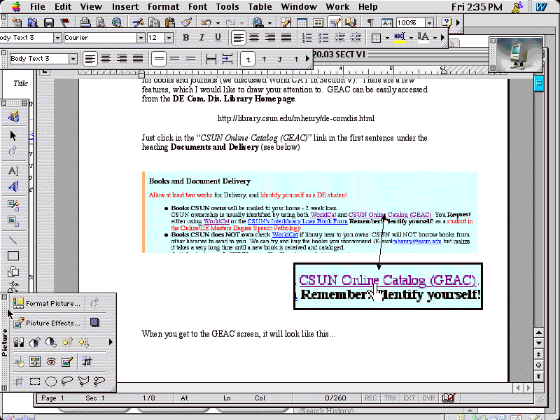
Task: Cut selection using the scissors icon
Action: coord(137,23)
